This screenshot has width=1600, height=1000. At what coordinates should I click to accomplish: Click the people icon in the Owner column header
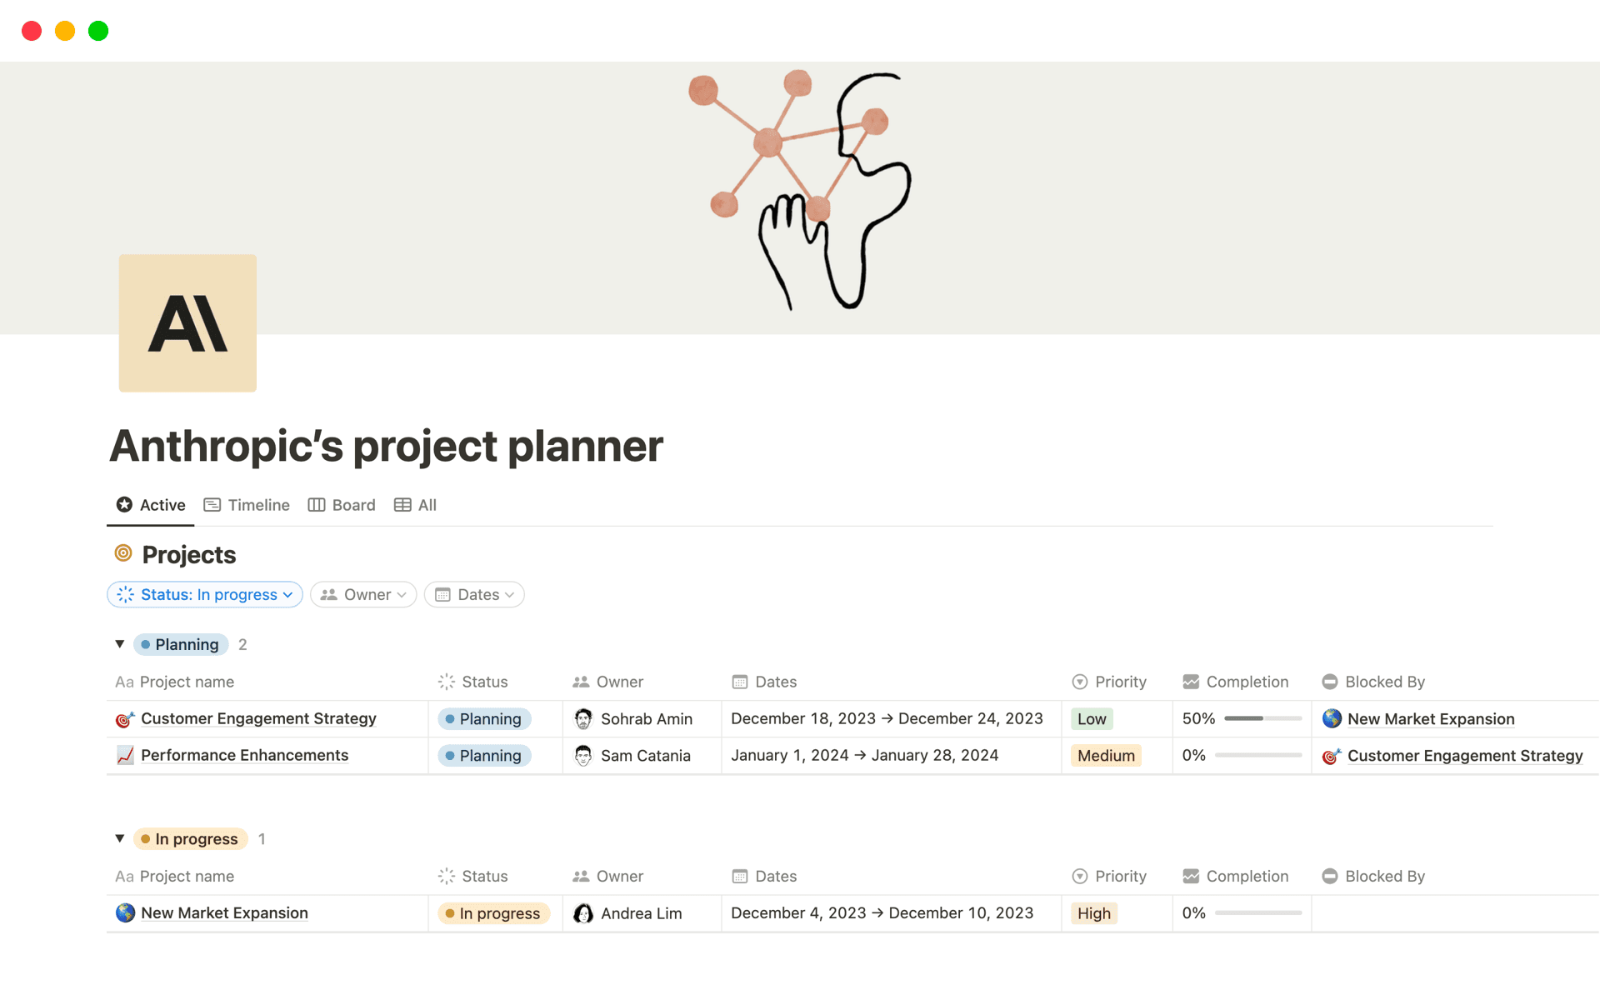point(581,682)
